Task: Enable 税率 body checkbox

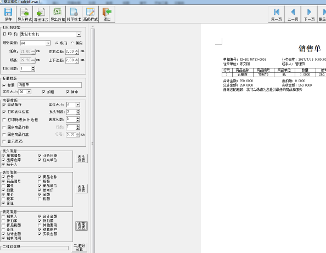Action: coord(3,199)
